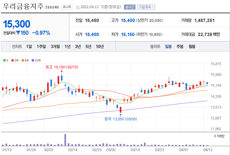The width and height of the screenshot is (230, 155).
Task: Switch to the 1년 line chart
Action: coord(67,47)
